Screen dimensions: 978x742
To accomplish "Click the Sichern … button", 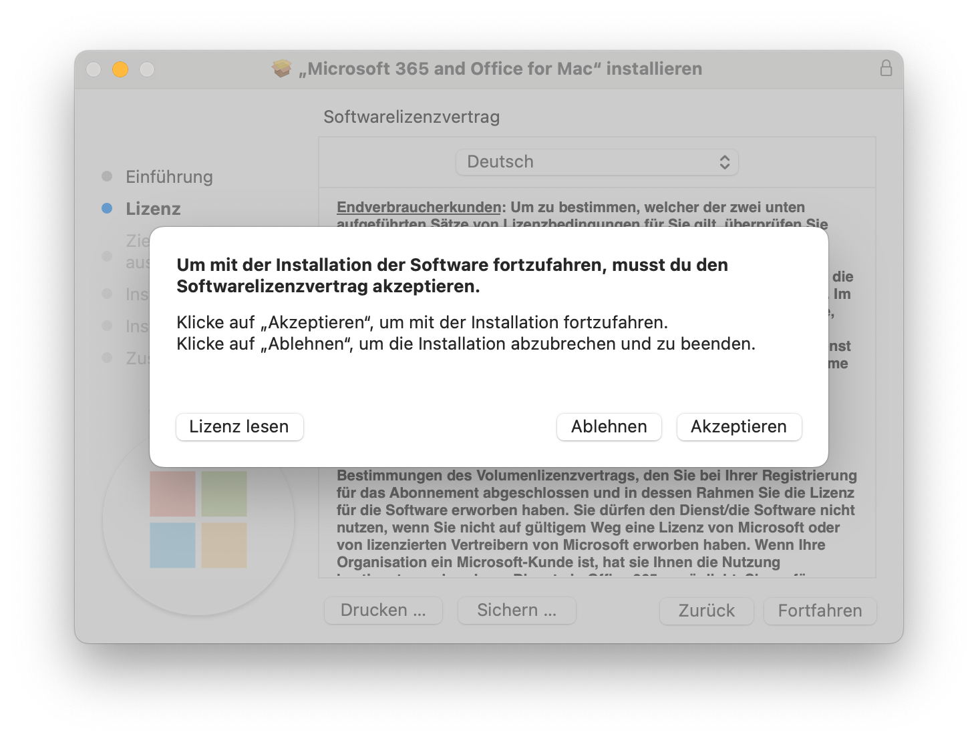I will tap(516, 611).
